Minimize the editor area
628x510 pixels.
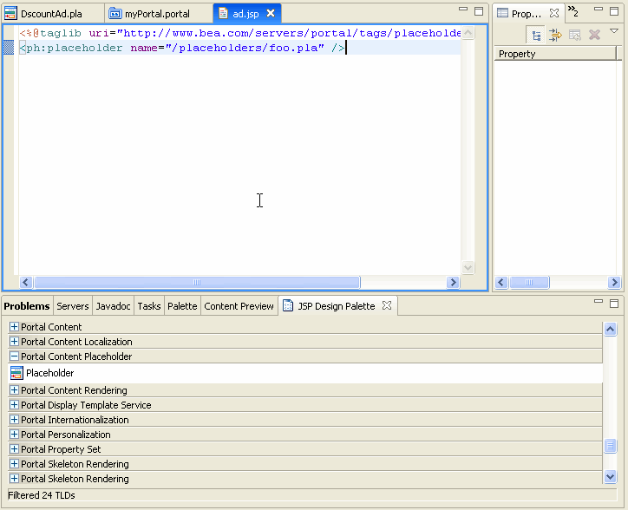(x=463, y=9)
